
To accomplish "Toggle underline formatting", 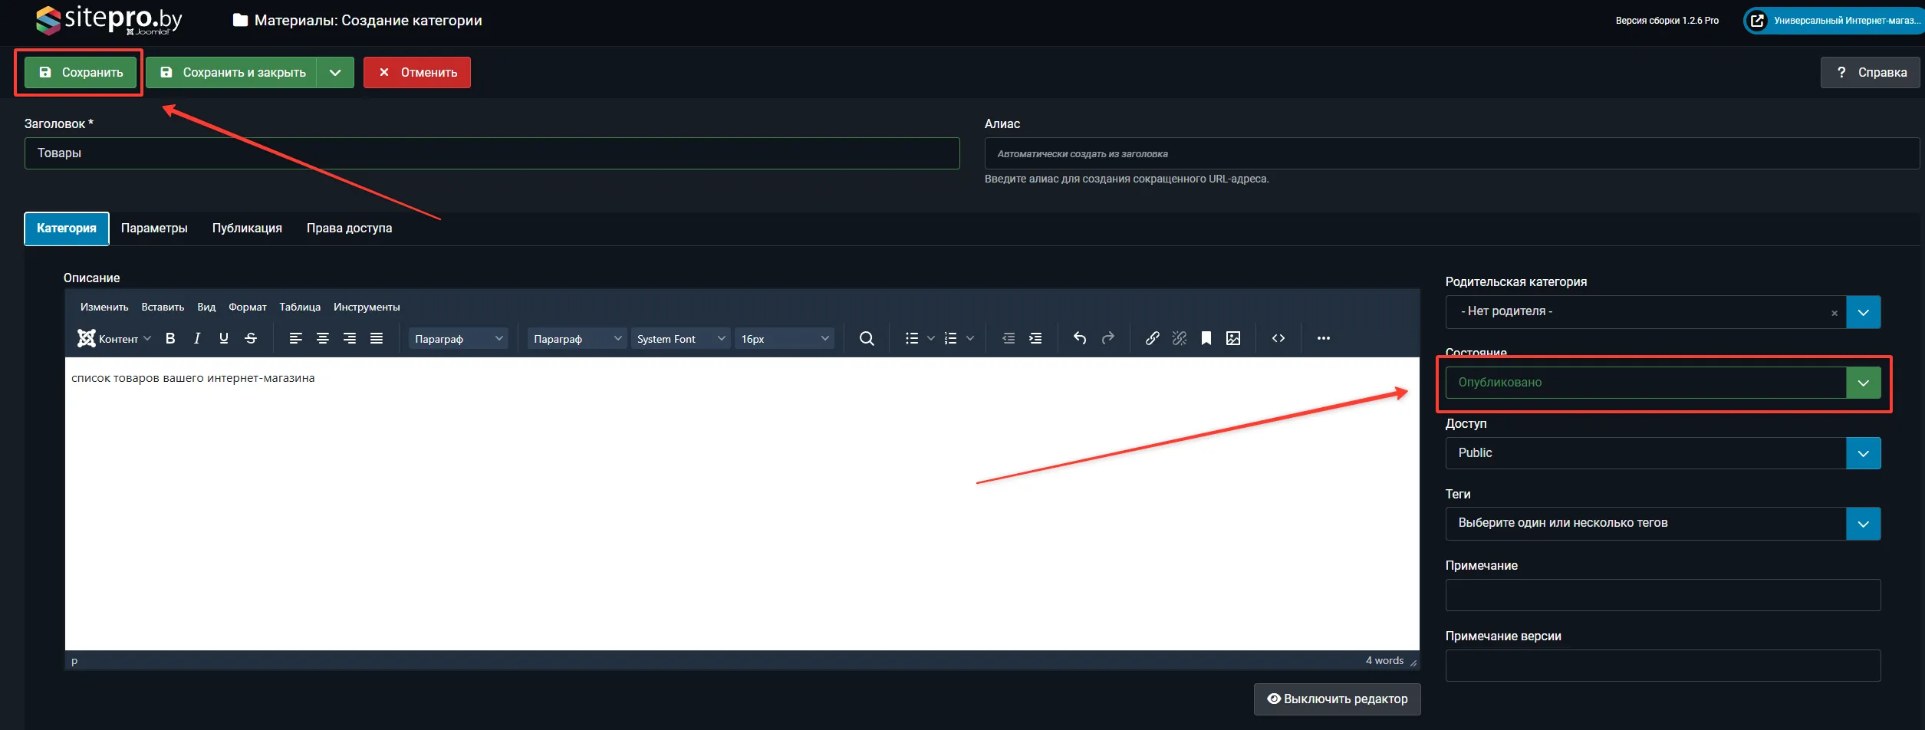I will click(x=224, y=339).
